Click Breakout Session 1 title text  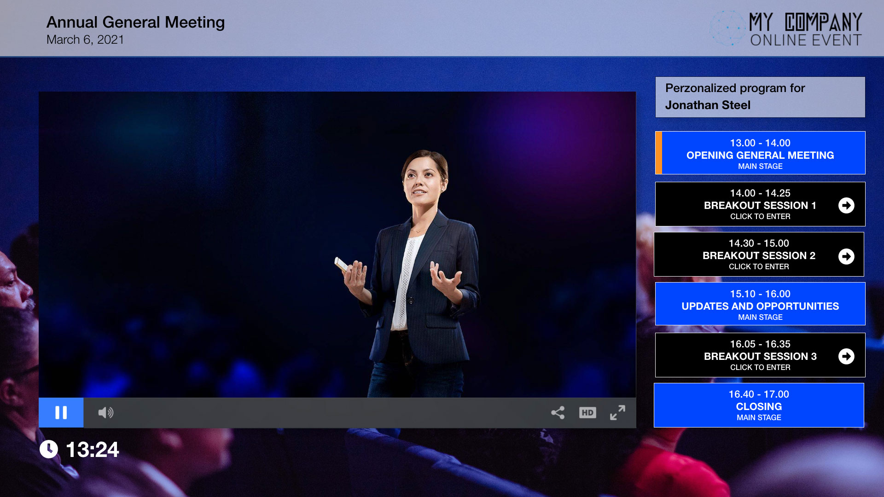760,206
